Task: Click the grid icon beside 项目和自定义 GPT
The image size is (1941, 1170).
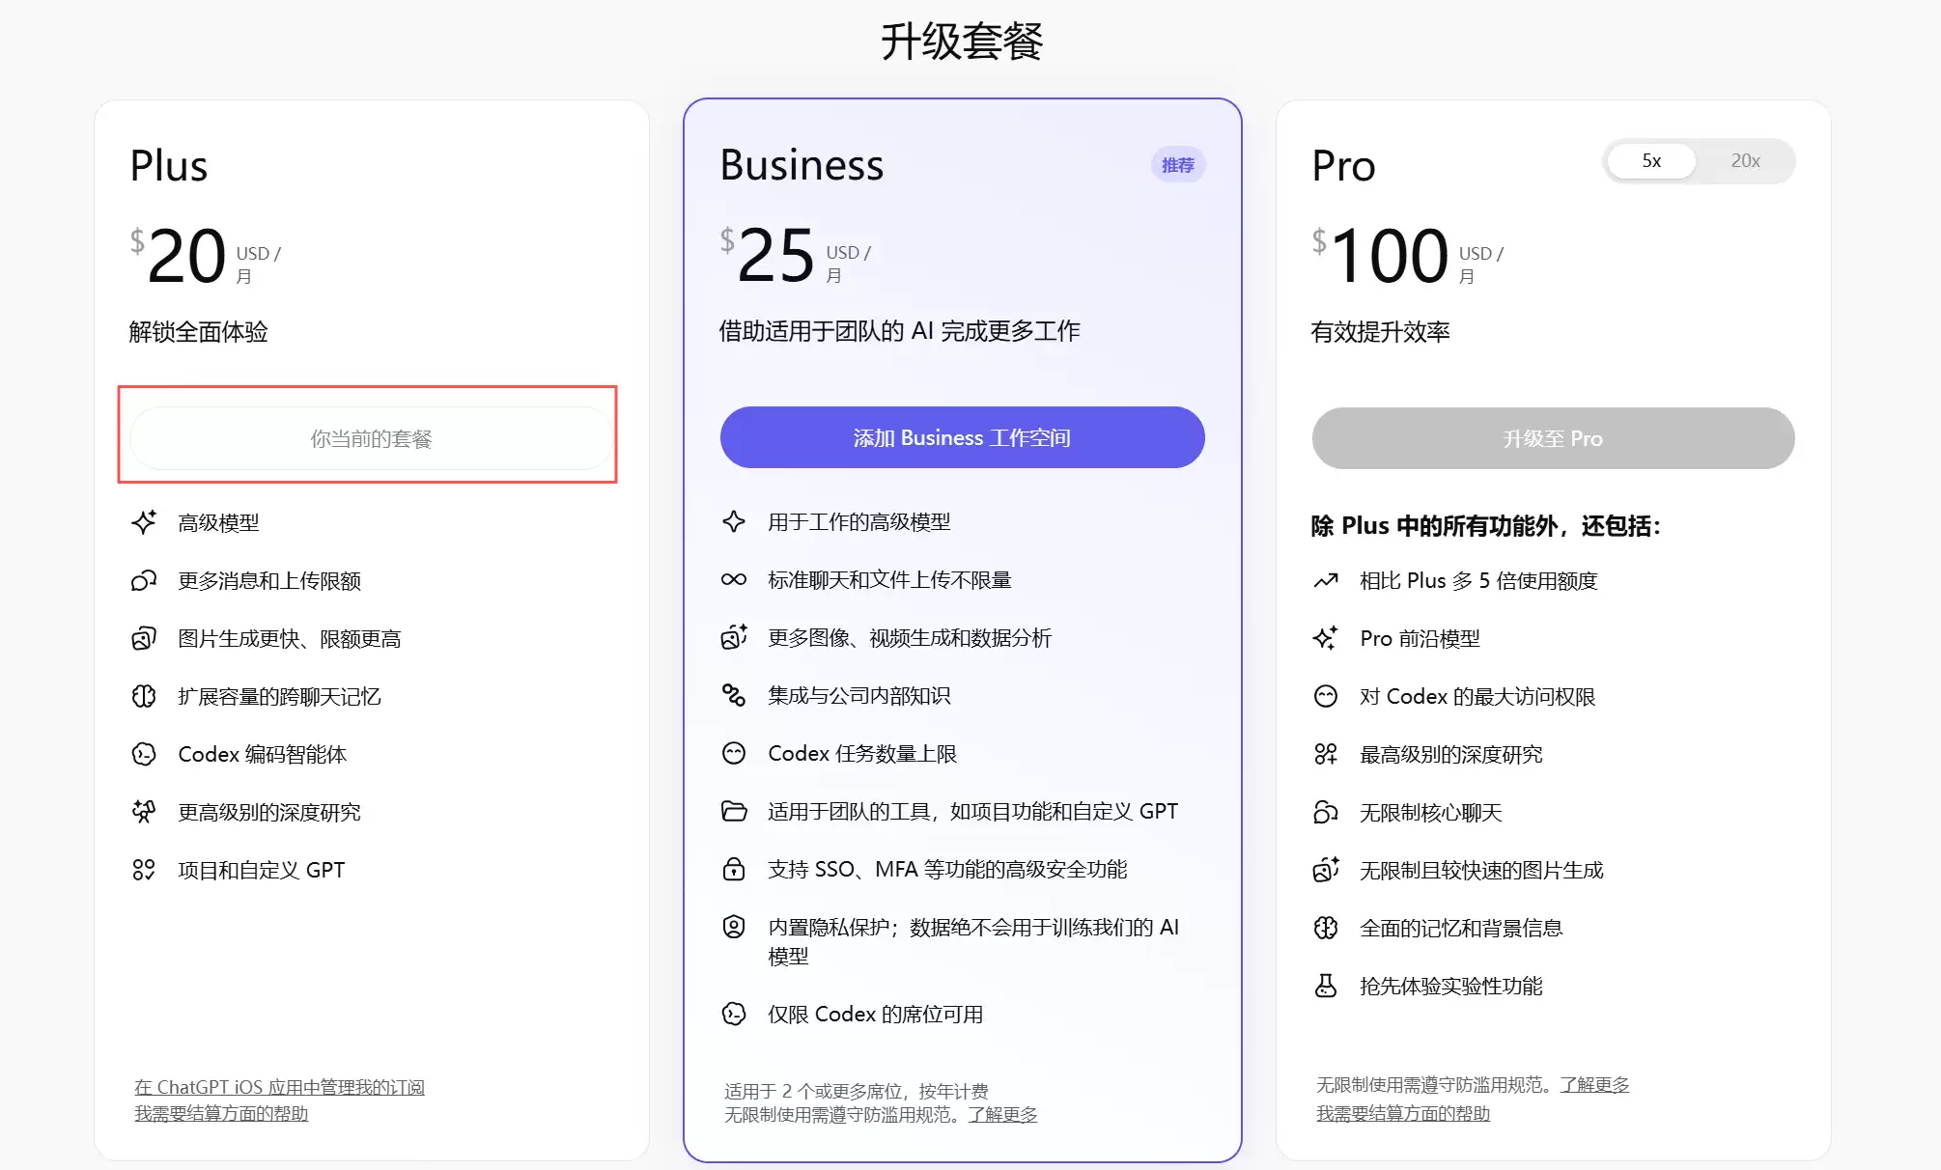Action: click(144, 870)
